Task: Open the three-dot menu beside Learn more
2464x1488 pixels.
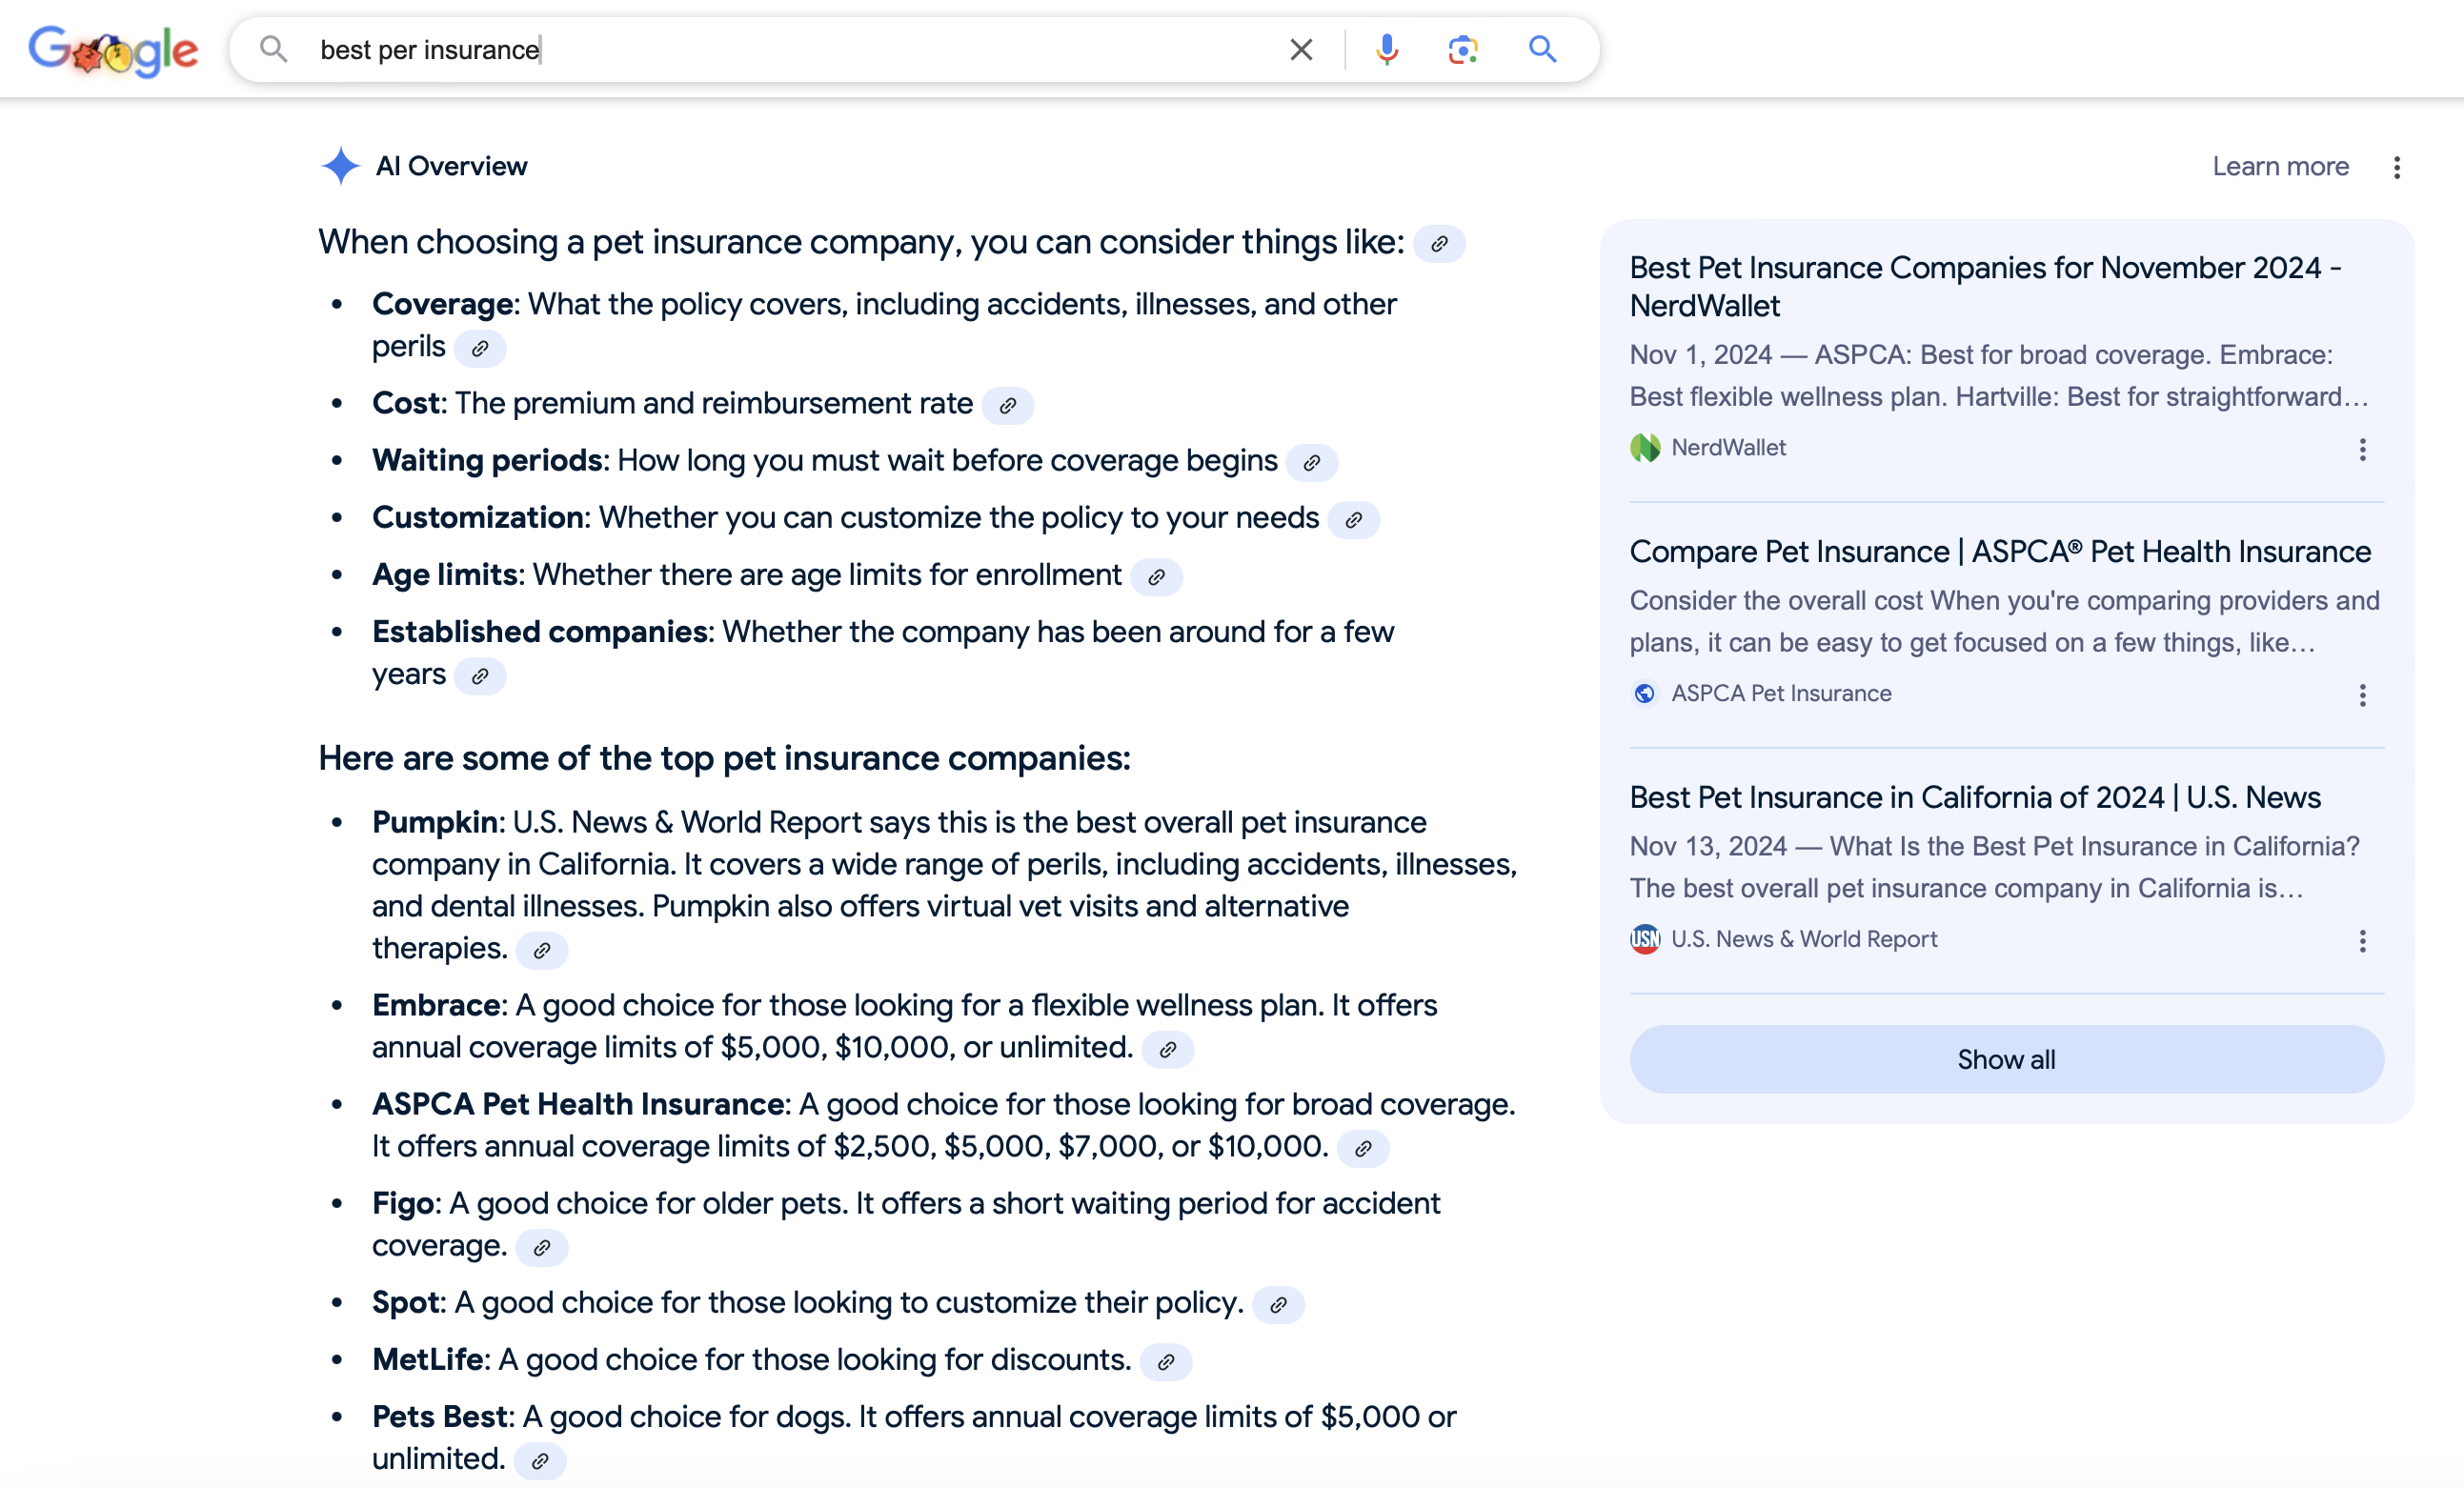Action: pyautogui.click(x=2398, y=168)
